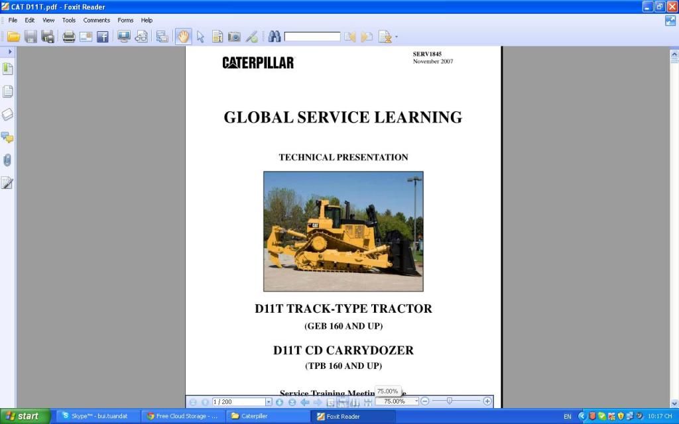Click the bulldozer image on the page
The image size is (679, 424).
[343, 231]
